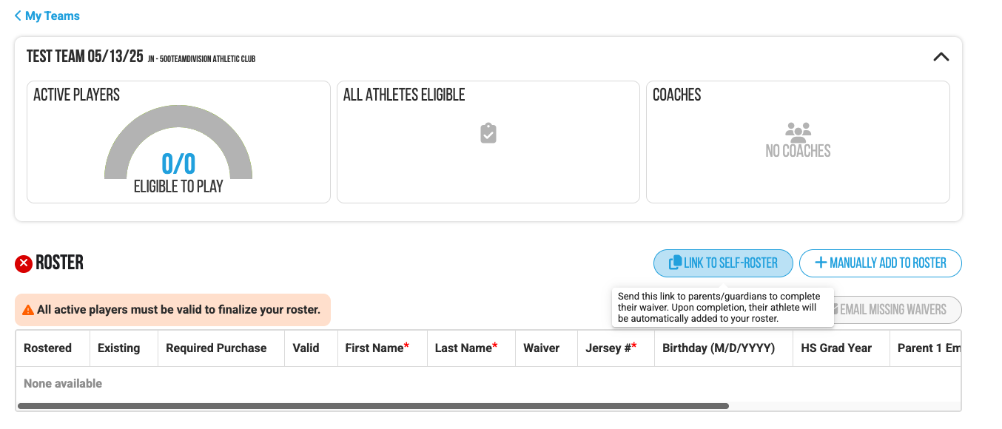Click Link to Self-Roster button

[x=723, y=263]
